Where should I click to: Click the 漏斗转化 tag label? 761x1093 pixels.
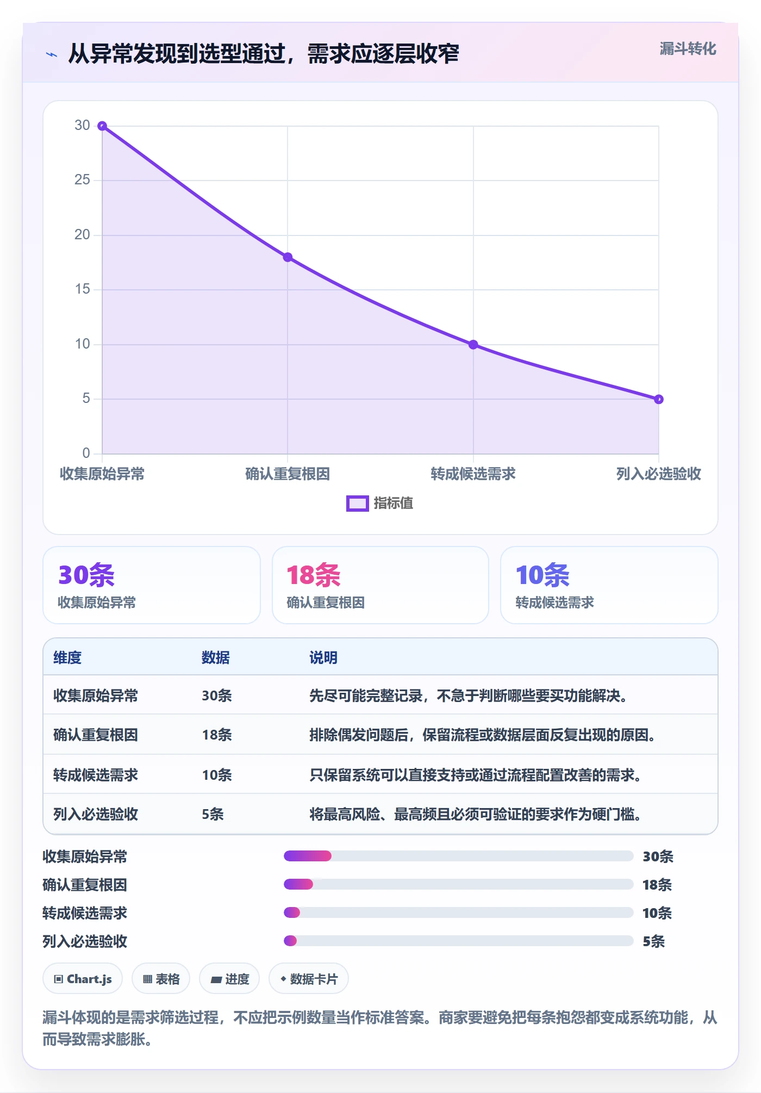(688, 49)
